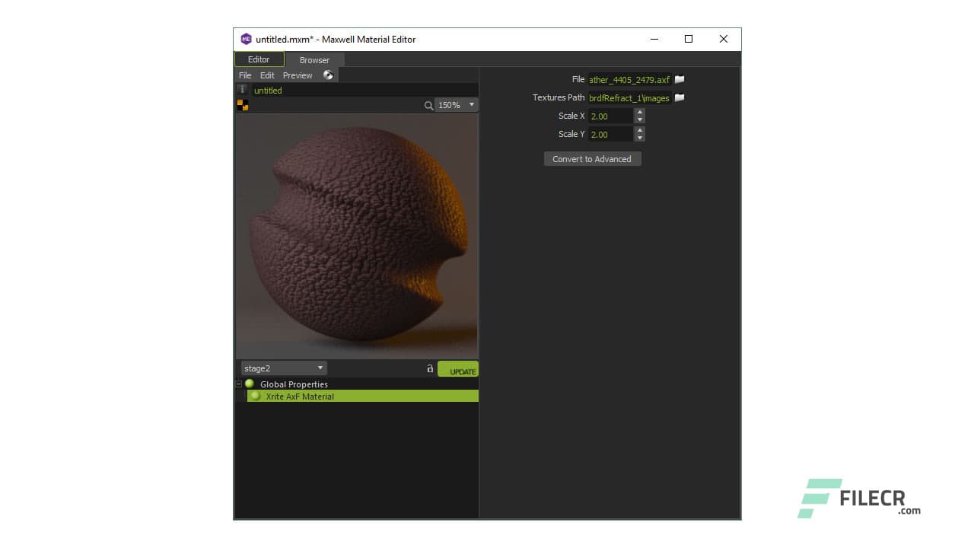The width and height of the screenshot is (974, 548).
Task: Increase Scale X with its up stepper arrow
Action: click(639, 112)
